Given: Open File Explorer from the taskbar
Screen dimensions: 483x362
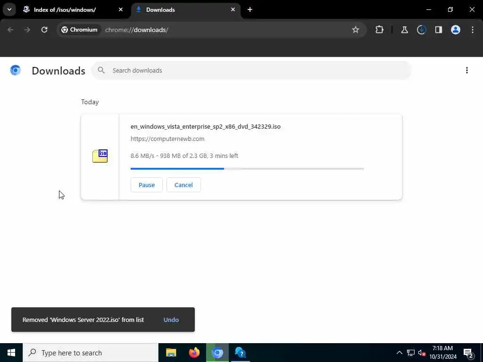Looking at the screenshot, I should tap(171, 353).
